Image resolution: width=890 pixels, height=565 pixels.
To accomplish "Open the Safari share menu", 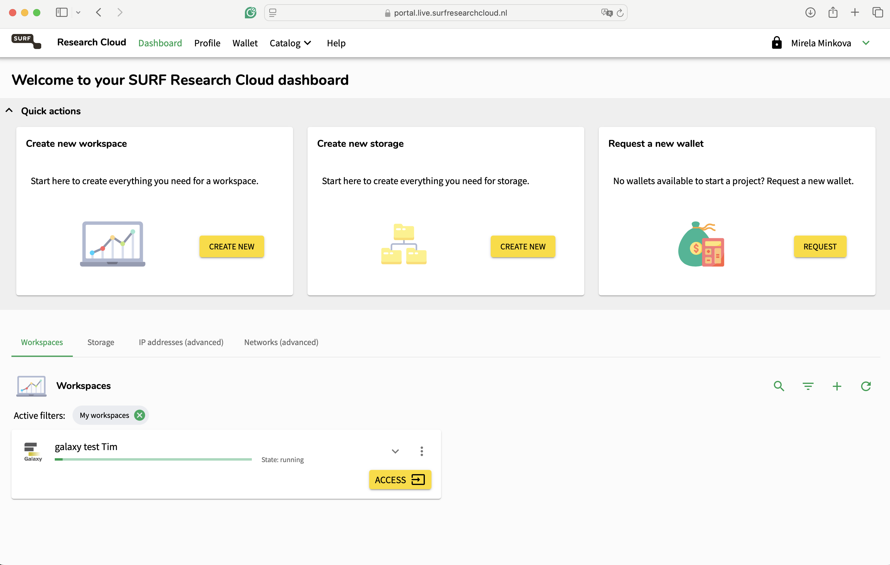I will [833, 13].
